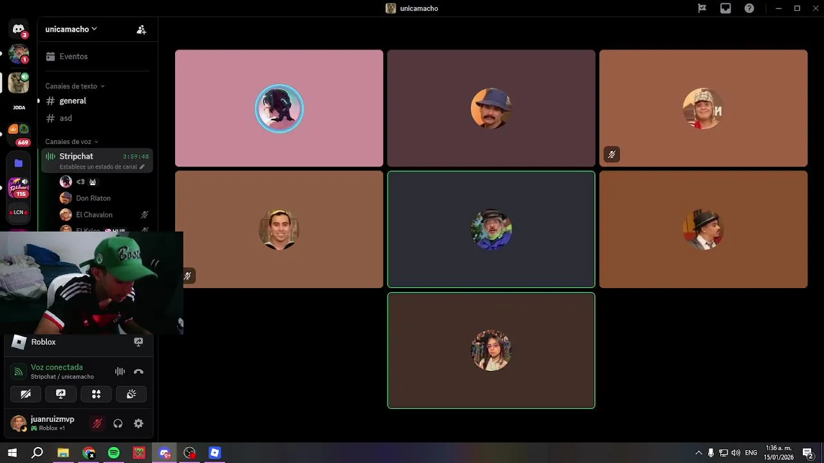Image resolution: width=824 pixels, height=463 pixels.
Task: Open Discord help
Action: [x=749, y=8]
